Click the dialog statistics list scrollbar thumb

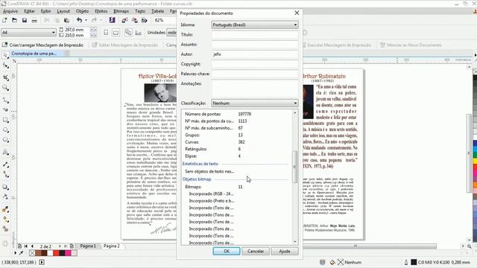(295, 167)
